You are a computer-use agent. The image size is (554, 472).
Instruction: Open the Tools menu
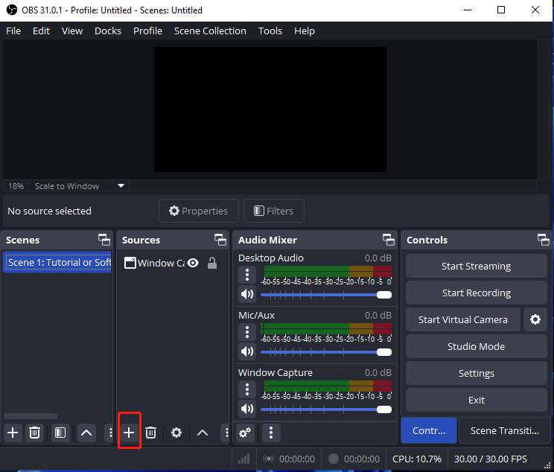pyautogui.click(x=270, y=31)
